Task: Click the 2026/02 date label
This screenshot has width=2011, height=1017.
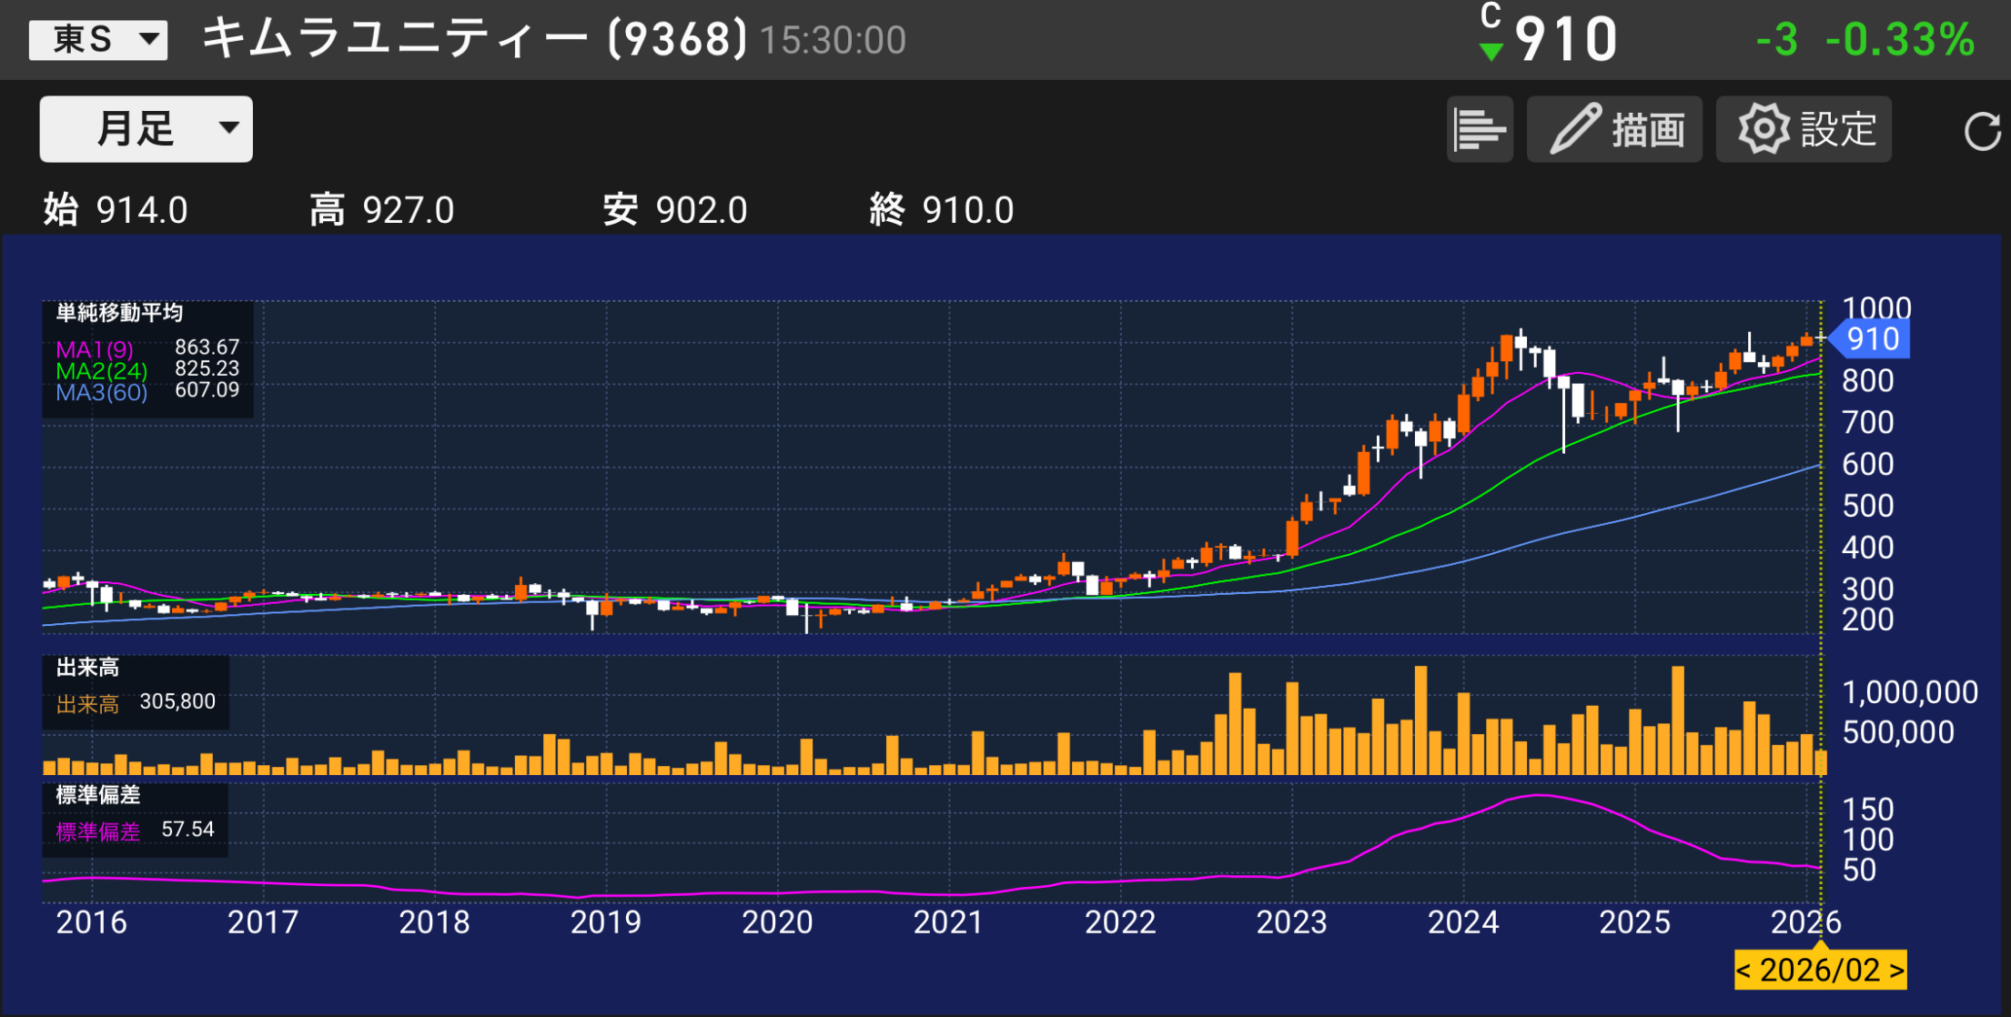Action: click(1820, 971)
